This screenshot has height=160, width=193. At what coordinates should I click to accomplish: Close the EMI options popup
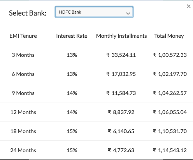click(188, 6)
